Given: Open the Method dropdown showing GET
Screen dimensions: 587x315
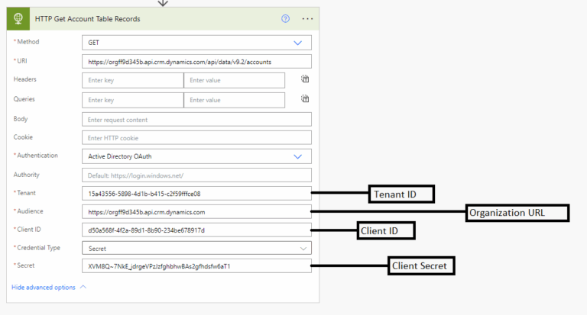Looking at the screenshot, I should coord(196,43).
